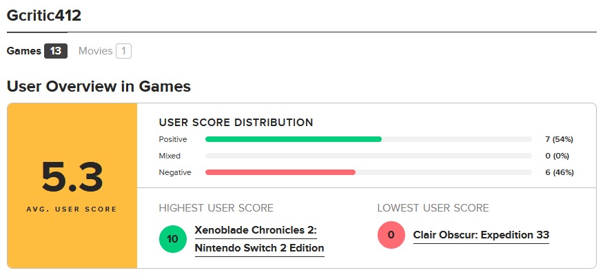
Task: Click the 0 (0%) mixed count
Action: click(557, 156)
